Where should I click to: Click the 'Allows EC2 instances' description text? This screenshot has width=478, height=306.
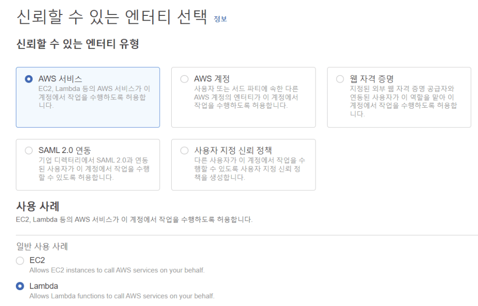[117, 270]
